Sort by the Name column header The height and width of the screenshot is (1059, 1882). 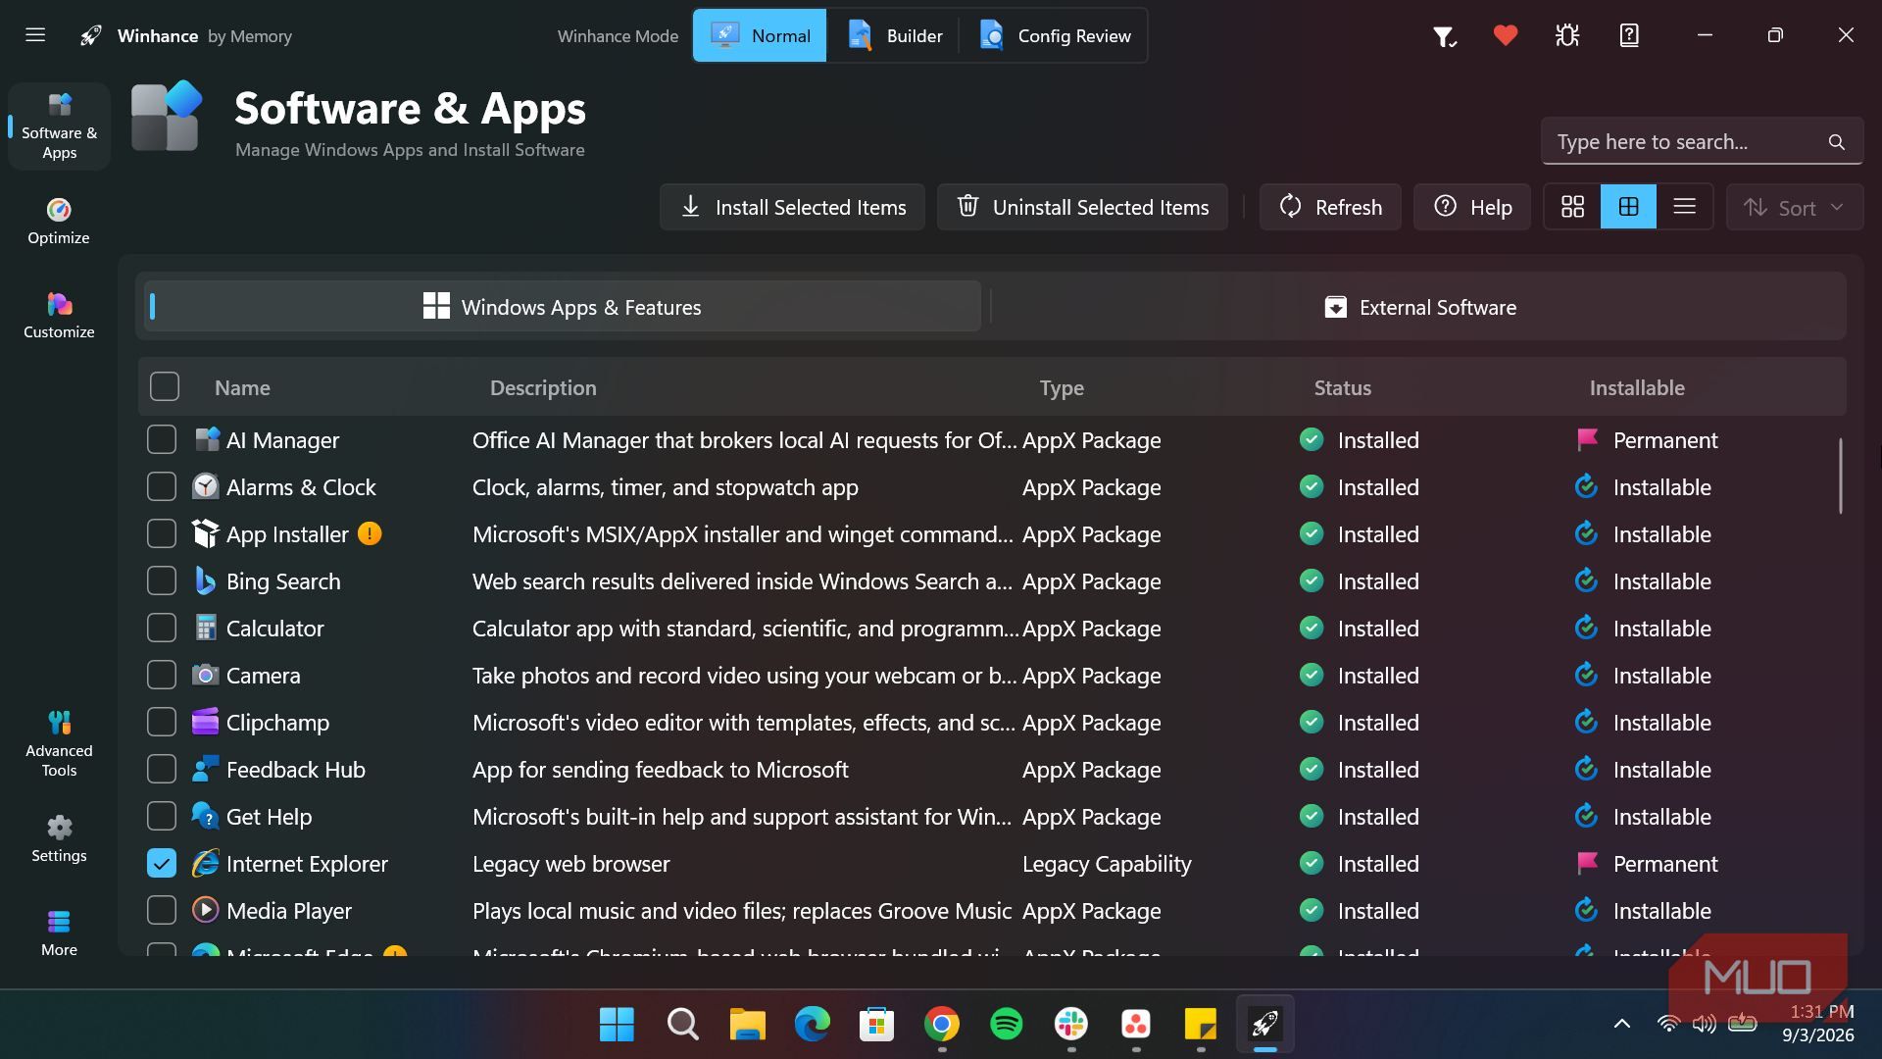[242, 387]
